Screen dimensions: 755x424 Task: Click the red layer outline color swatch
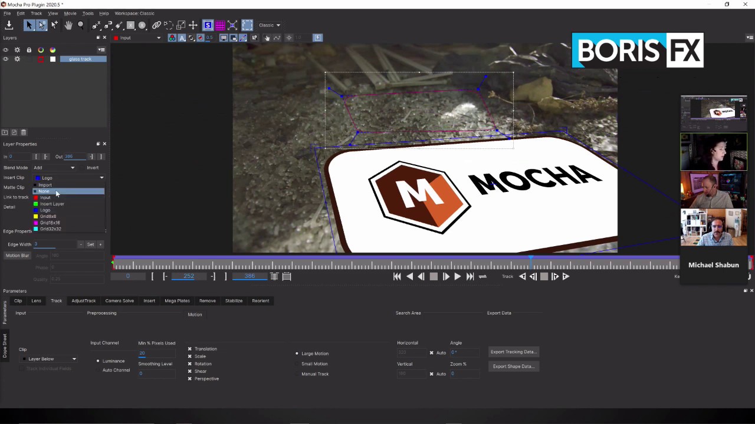pyautogui.click(x=41, y=59)
